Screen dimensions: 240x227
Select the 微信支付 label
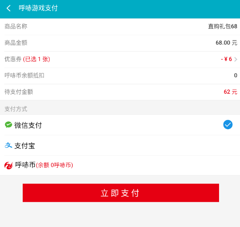(x=28, y=125)
